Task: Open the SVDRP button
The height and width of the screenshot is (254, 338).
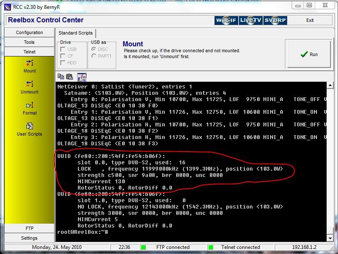Action: [x=275, y=21]
